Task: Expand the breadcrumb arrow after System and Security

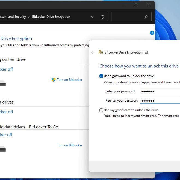Action: click(29, 17)
